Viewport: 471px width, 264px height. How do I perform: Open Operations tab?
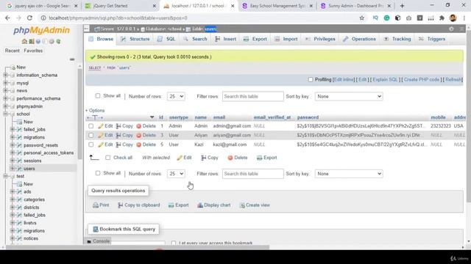click(x=360, y=39)
